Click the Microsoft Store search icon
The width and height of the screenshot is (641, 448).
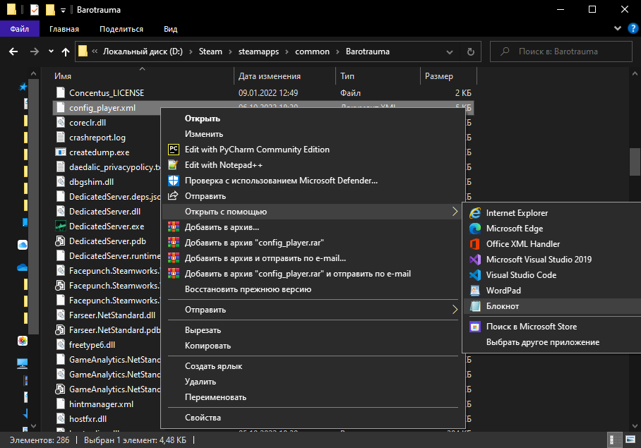click(475, 327)
